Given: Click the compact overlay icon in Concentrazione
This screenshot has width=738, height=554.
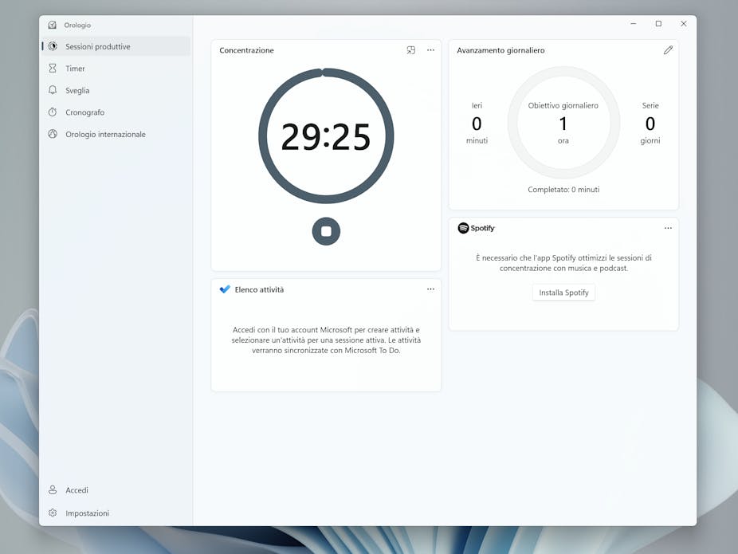Looking at the screenshot, I should (411, 50).
